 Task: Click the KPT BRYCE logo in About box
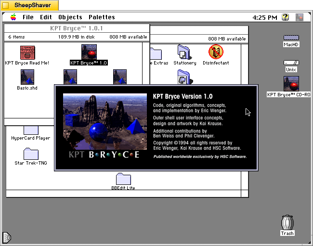(104, 155)
